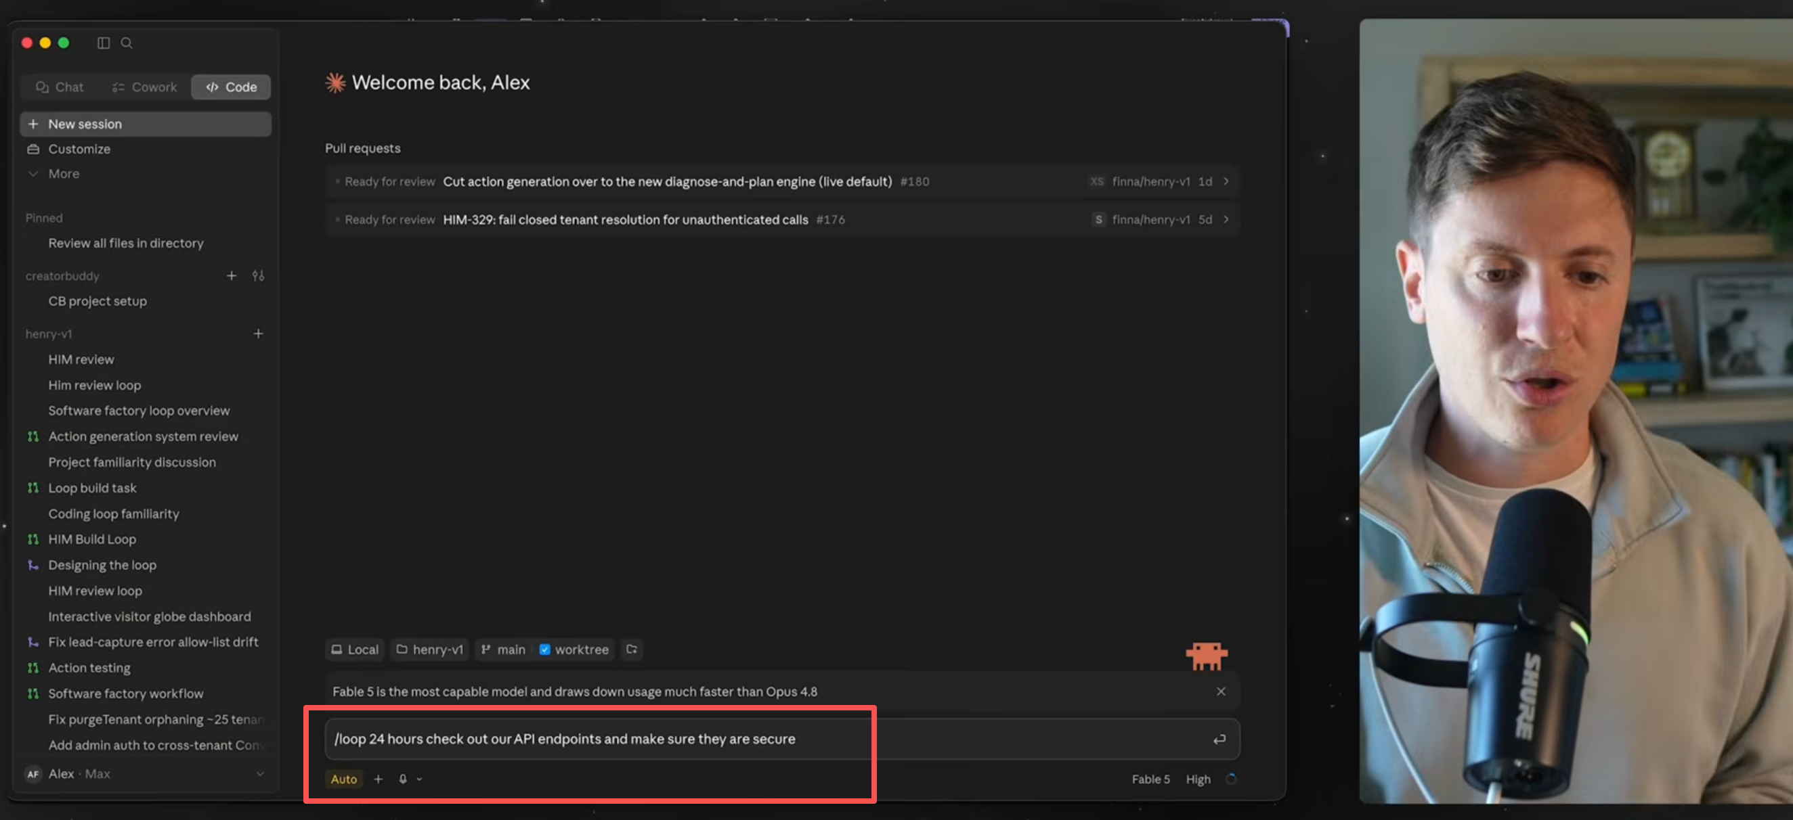Click the folder-plus icon next to worktree

point(632,650)
